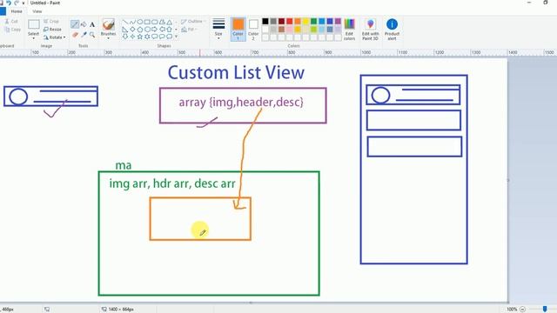Choose the Rounded rectangular callout shape

pos(155,37)
